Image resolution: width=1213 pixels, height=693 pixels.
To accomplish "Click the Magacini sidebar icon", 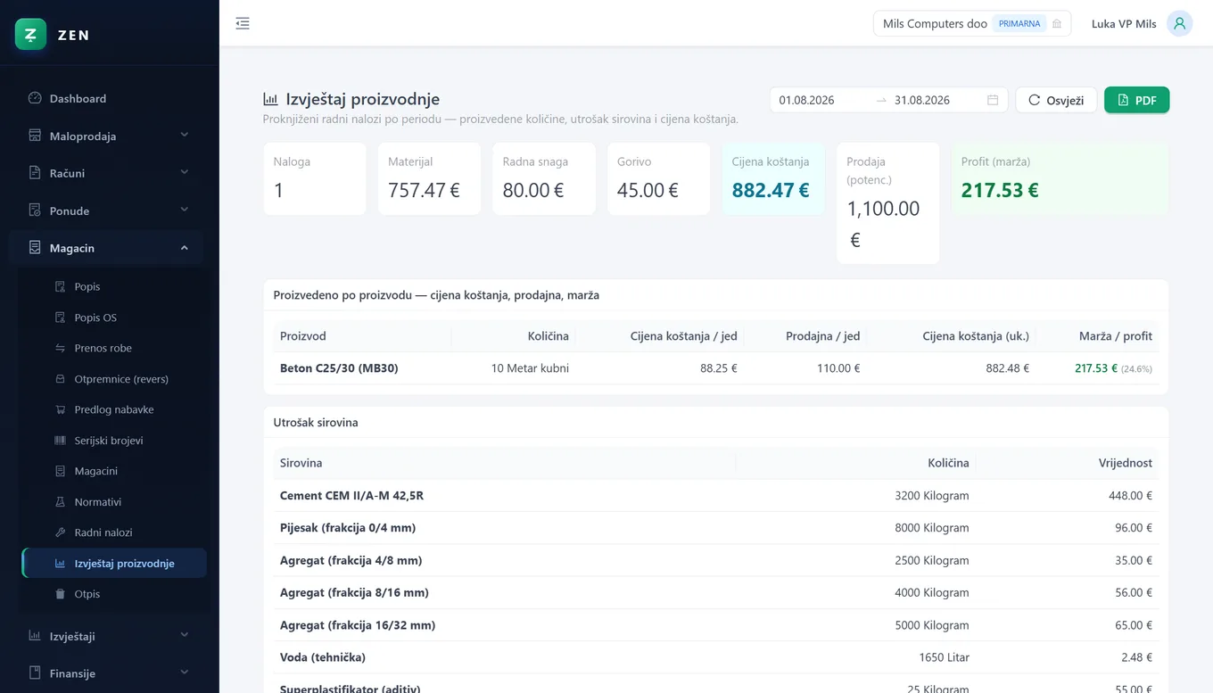I will pyautogui.click(x=61, y=471).
